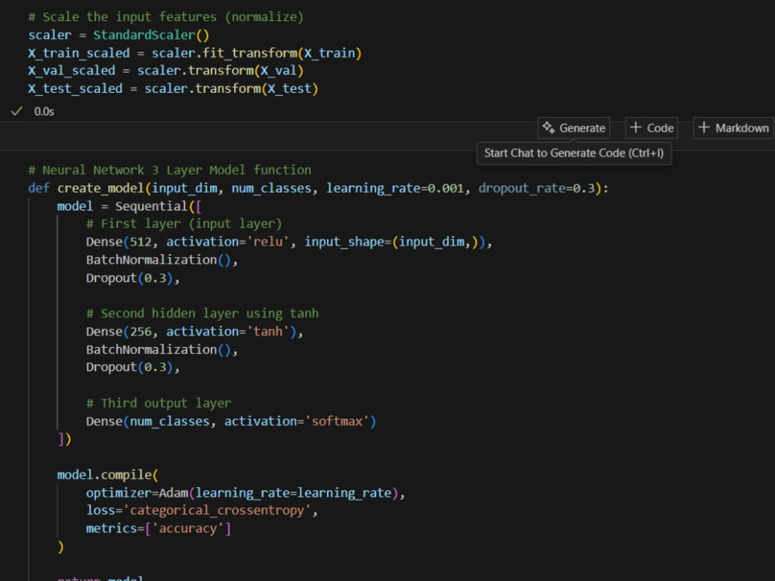Click the sparkle icon on Generate
The image size is (775, 581).
[548, 128]
